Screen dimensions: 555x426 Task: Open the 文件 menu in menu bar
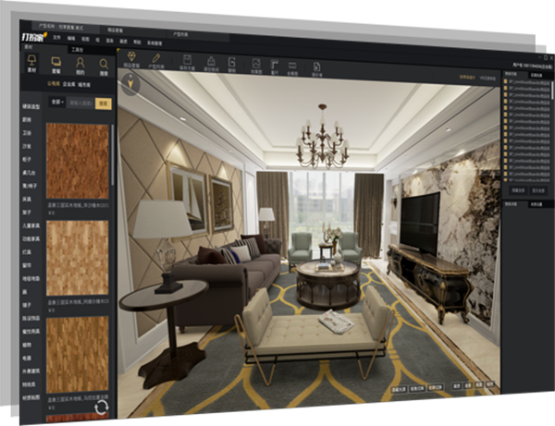coord(55,40)
